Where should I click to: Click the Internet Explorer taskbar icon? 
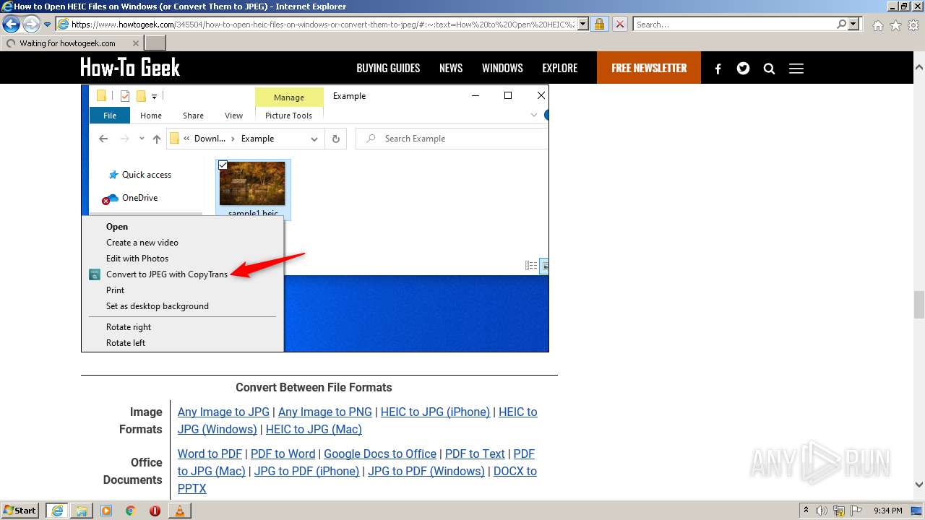click(57, 511)
